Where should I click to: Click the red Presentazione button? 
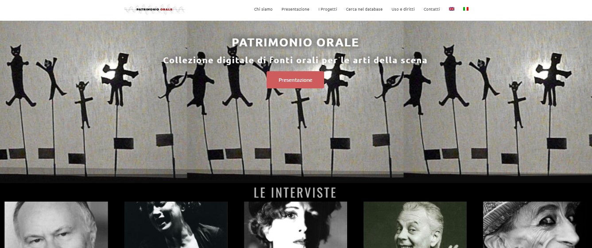click(x=295, y=80)
